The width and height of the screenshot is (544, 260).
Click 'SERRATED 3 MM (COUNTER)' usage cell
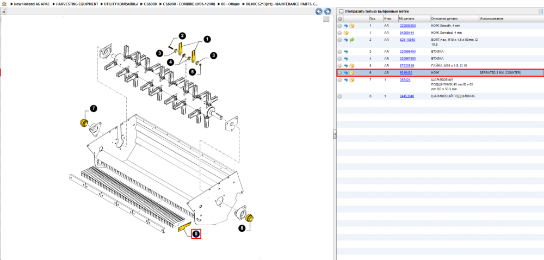(500, 73)
